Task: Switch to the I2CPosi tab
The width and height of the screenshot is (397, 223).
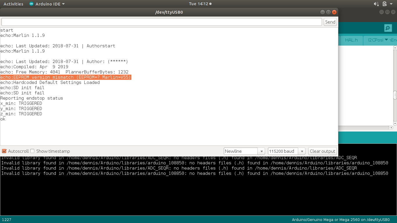Action: pyautogui.click(x=375, y=40)
